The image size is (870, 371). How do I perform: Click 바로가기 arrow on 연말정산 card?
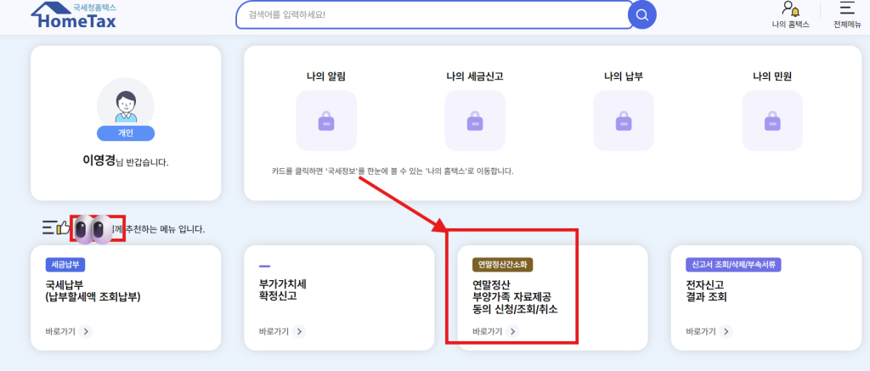511,331
